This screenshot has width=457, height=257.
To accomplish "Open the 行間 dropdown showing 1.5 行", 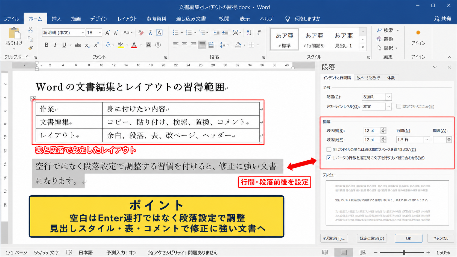I will [x=426, y=140].
